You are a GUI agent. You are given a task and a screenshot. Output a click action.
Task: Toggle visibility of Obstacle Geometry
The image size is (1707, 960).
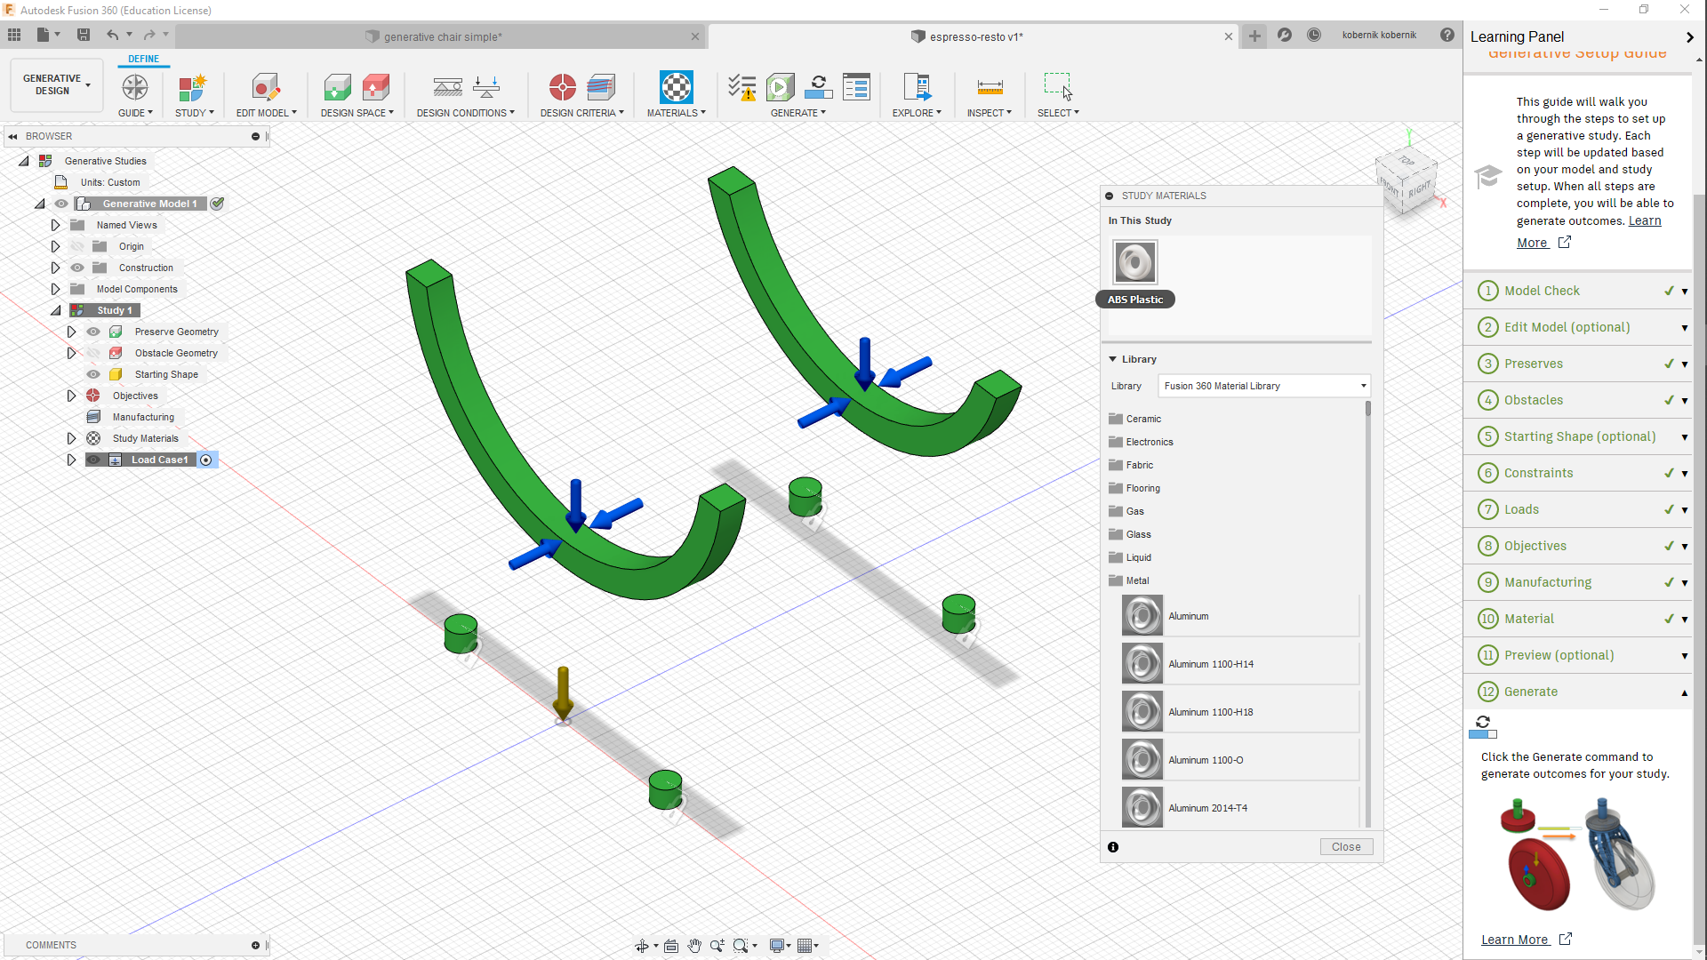(92, 353)
